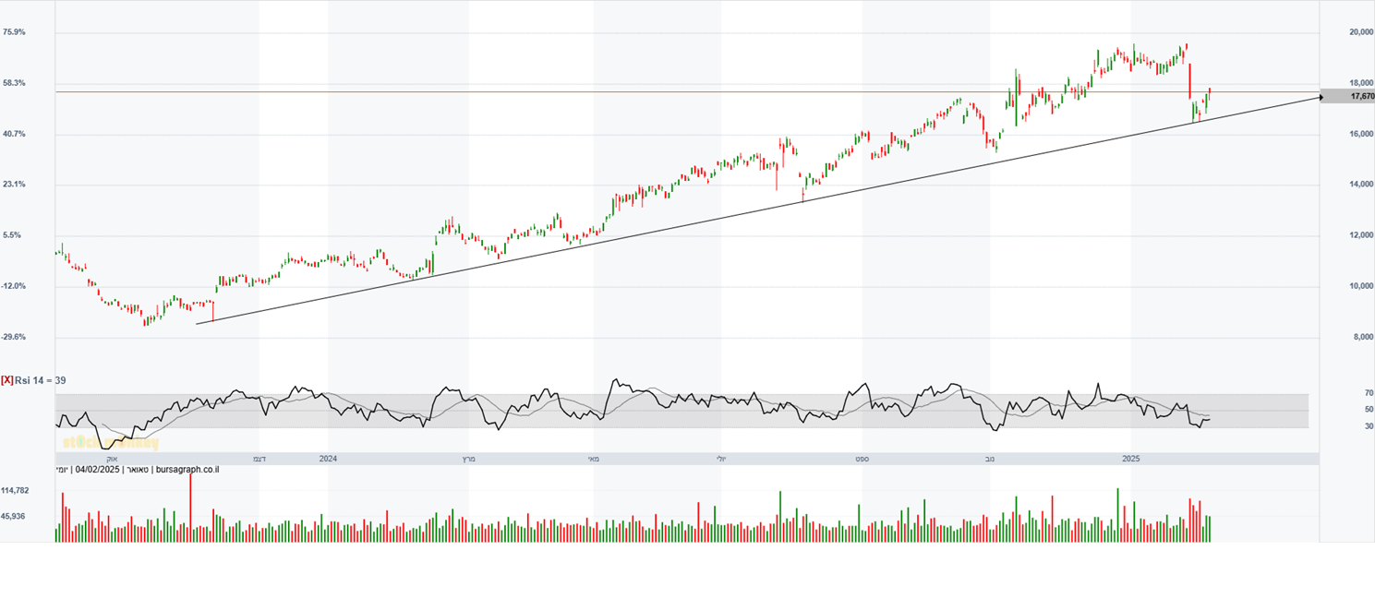Click the נוב month label on timeline

(990, 458)
